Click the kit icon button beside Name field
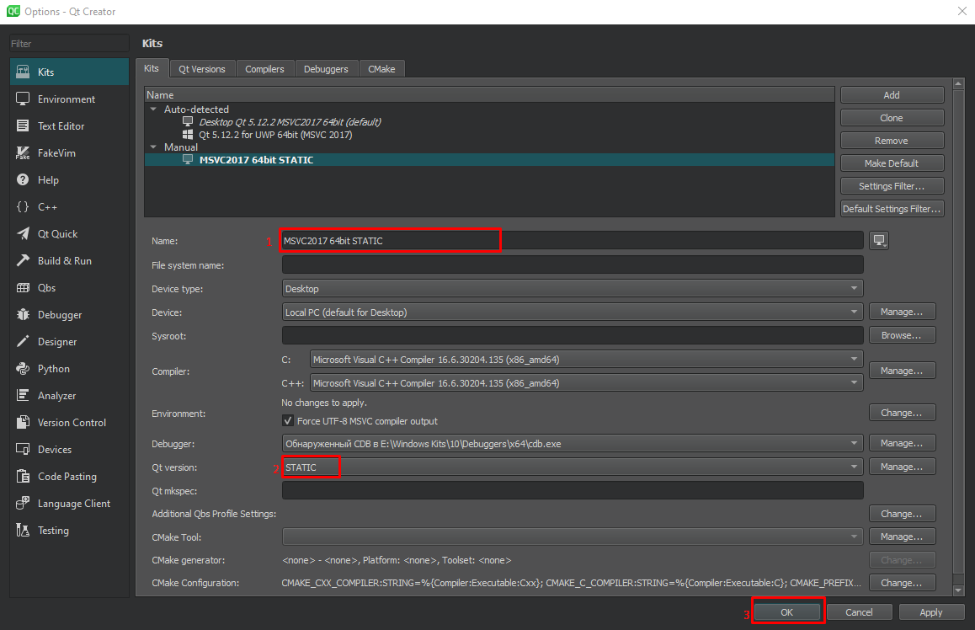Image resolution: width=975 pixels, height=630 pixels. pos(879,240)
